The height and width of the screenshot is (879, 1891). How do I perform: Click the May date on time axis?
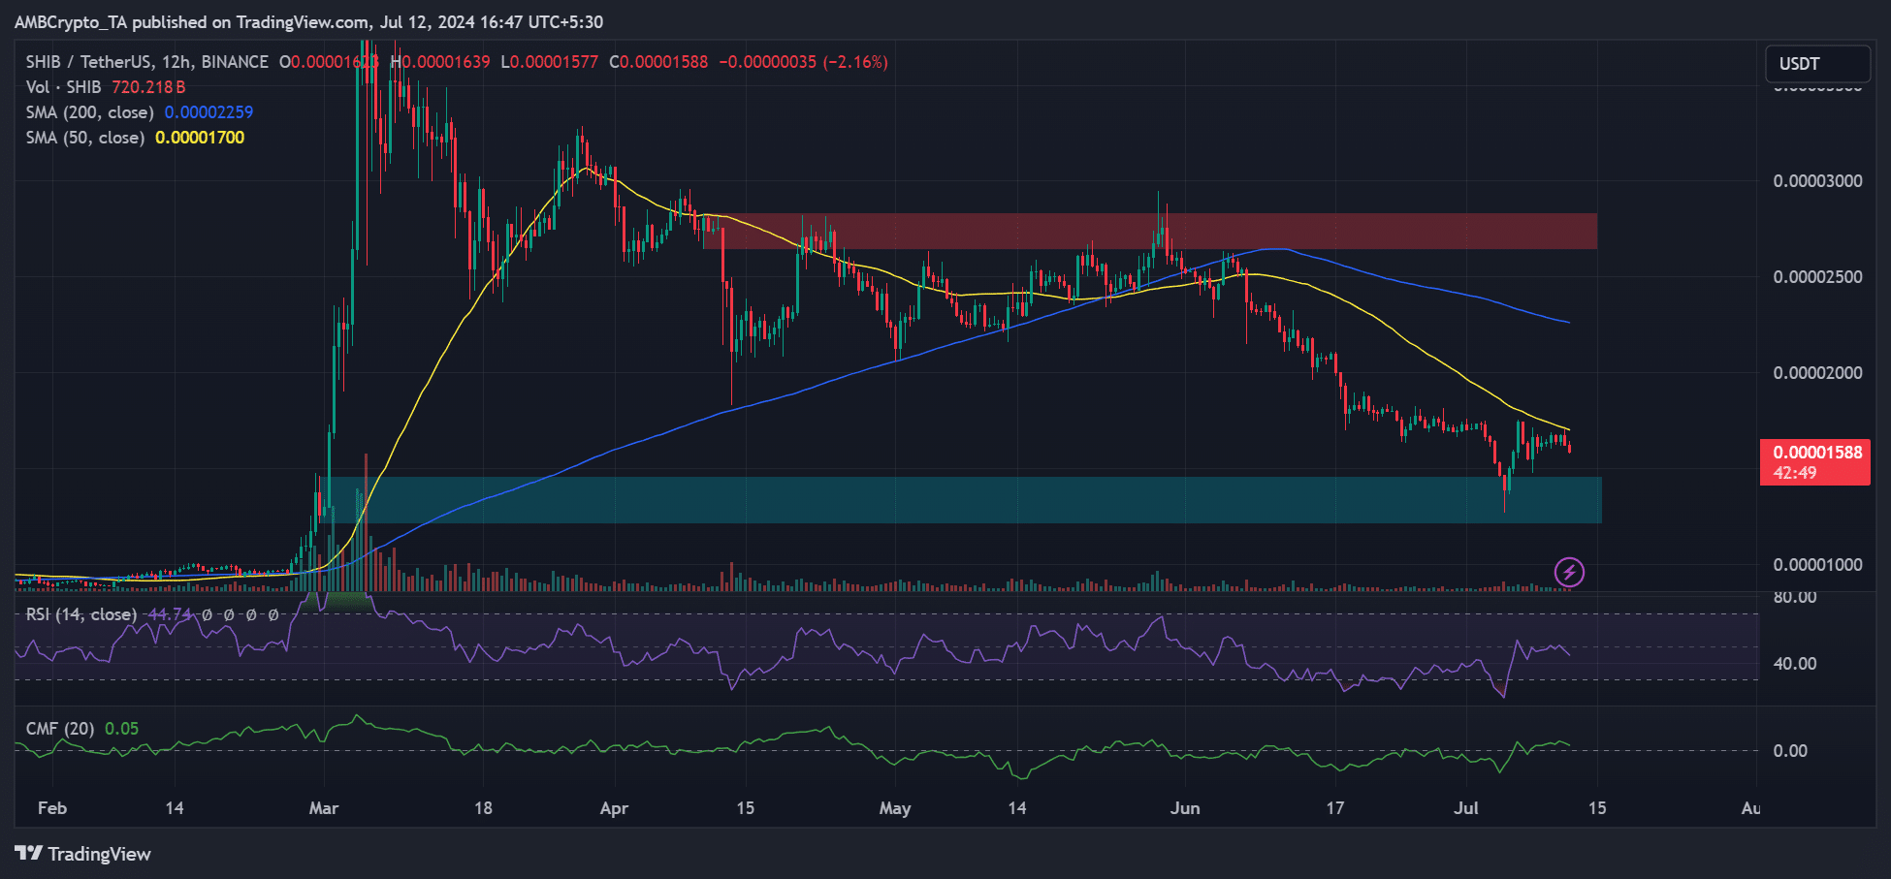click(895, 808)
